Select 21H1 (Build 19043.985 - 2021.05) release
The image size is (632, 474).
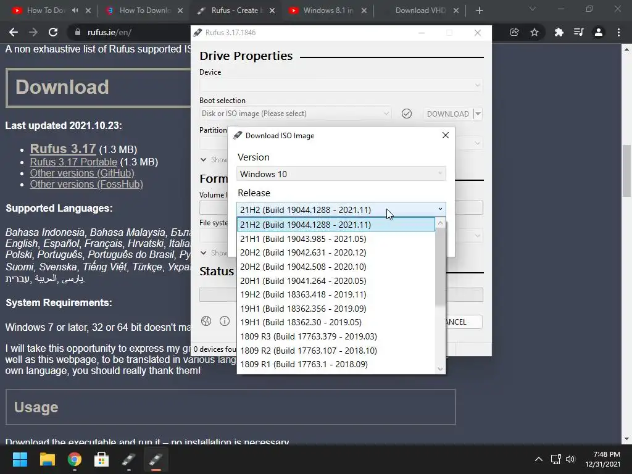coord(336,239)
